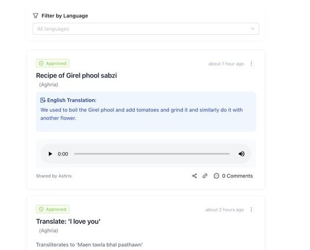This screenshot has height=250, width=310.
Task: Click the audio progress bar
Action: (x=152, y=154)
